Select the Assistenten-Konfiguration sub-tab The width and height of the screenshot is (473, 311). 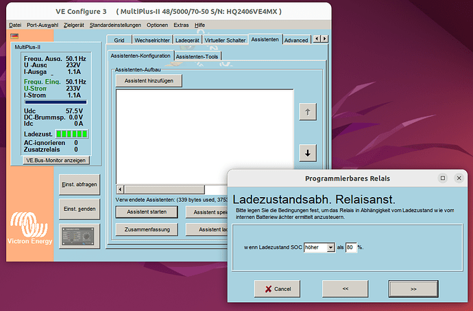(x=141, y=56)
